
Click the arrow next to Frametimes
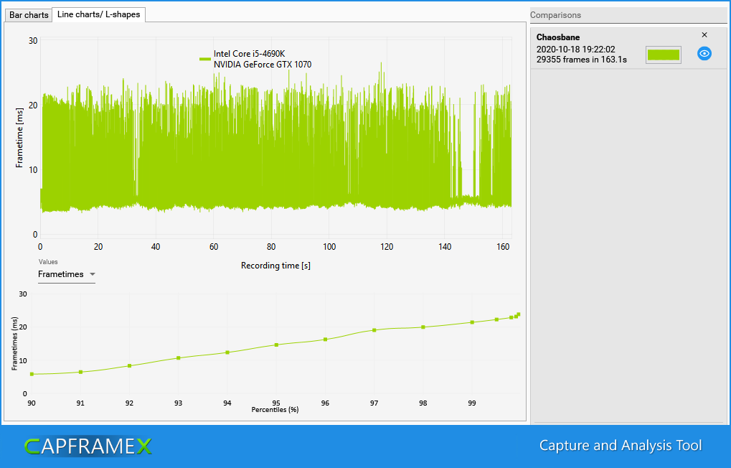(x=92, y=274)
